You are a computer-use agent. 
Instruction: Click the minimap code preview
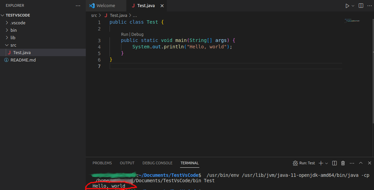point(352,21)
